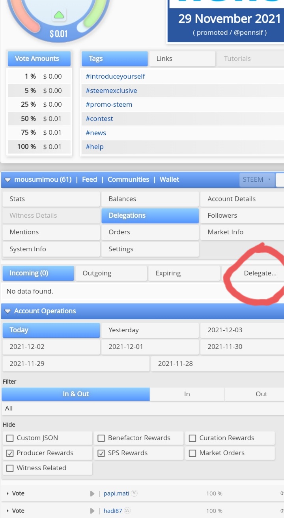
Task: Show operations for 2021-12-02
Action: [51, 347]
